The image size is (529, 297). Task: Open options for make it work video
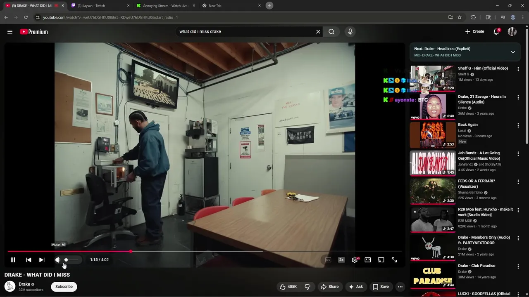coord(518,210)
